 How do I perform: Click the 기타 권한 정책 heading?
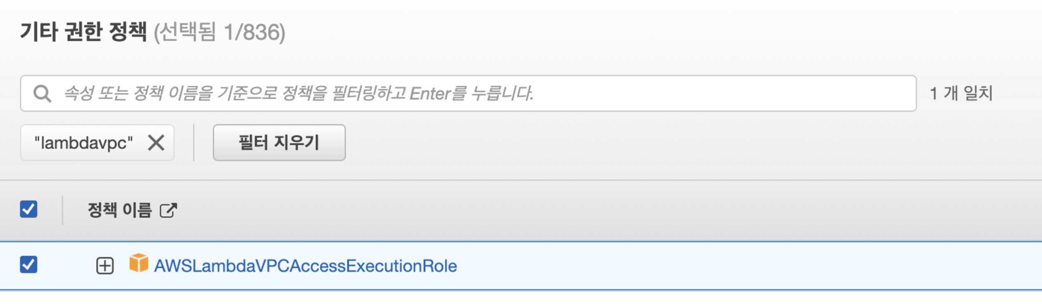83,32
